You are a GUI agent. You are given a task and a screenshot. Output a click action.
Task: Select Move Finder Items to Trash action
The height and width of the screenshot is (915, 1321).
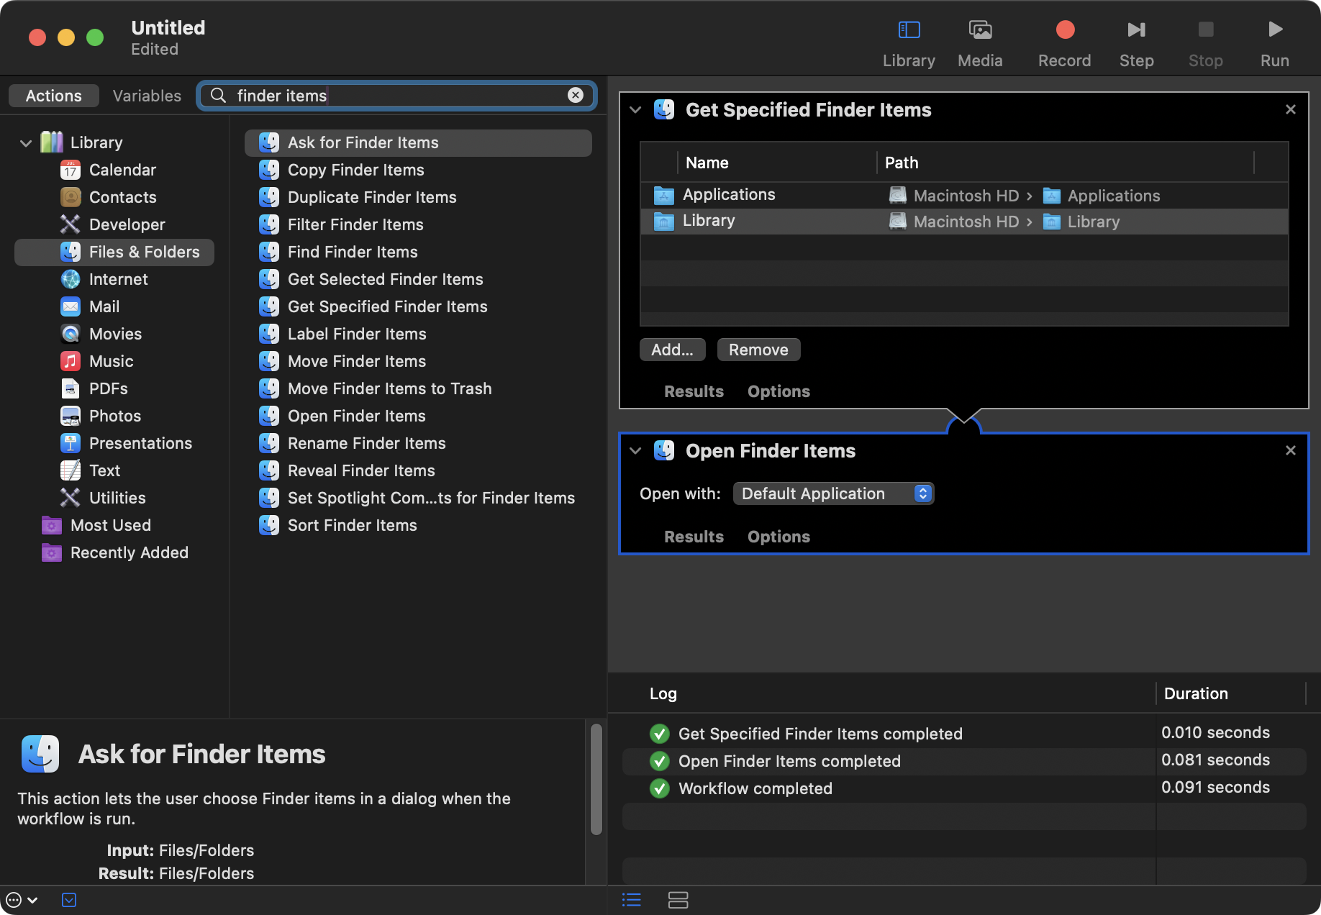click(389, 388)
